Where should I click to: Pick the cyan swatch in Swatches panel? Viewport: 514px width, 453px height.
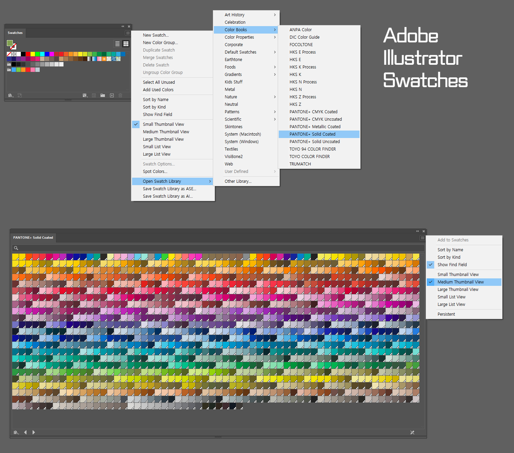[42, 54]
